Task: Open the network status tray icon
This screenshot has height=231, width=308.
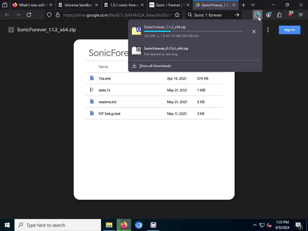Action: [x=262, y=225]
